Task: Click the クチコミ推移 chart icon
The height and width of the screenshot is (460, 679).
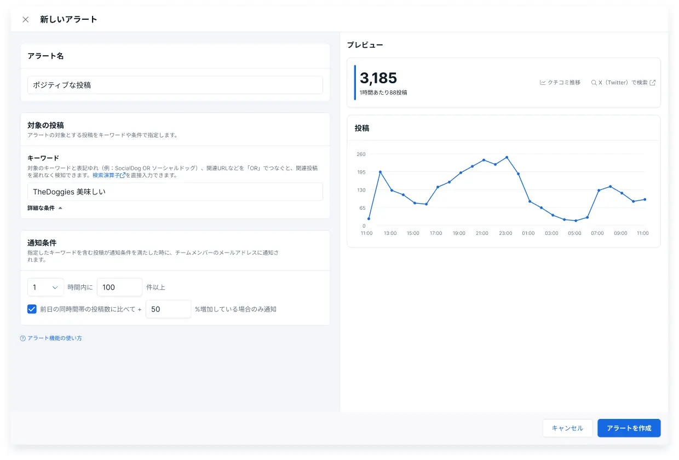Action: pyautogui.click(x=543, y=83)
